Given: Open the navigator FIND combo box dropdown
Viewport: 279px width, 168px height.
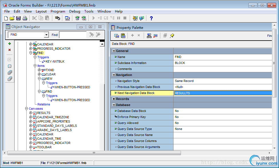Looking at the screenshot, I should tap(47, 35).
